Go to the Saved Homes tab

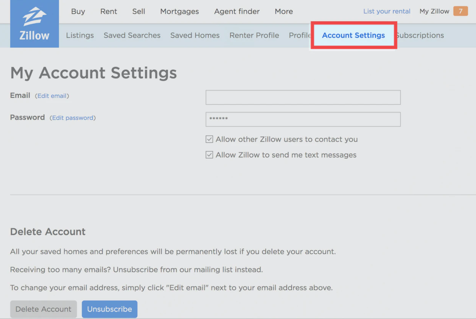coord(195,35)
